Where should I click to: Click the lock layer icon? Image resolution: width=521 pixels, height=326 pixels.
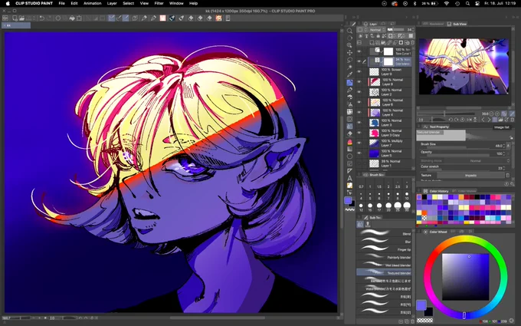[x=378, y=36]
